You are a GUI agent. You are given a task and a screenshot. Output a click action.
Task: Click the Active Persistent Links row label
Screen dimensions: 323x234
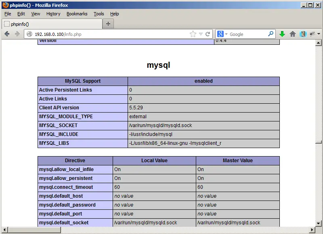coord(65,90)
